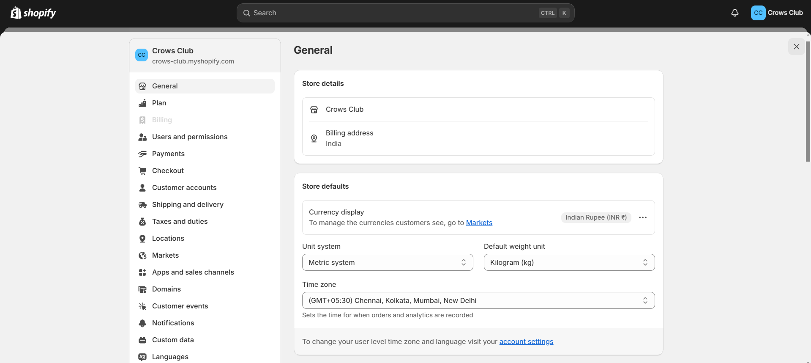Open Customer accounts settings
Screen dimensions: 811x363
205,187
